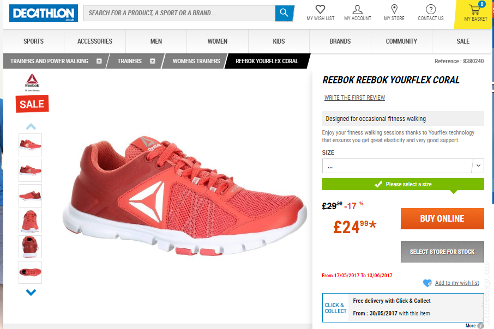This screenshot has height=329, width=494.
Task: Click the product search input field
Action: (179, 13)
